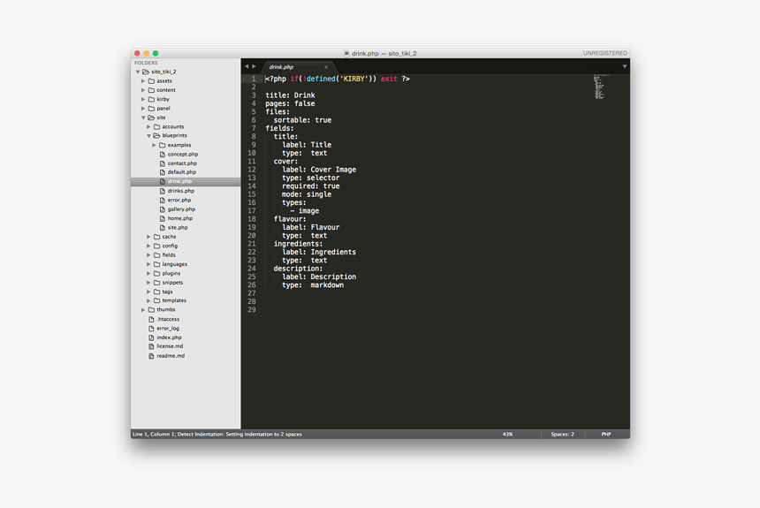The width and height of the screenshot is (760, 508).
Task: Click the readme.md file icon
Action: tap(151, 356)
